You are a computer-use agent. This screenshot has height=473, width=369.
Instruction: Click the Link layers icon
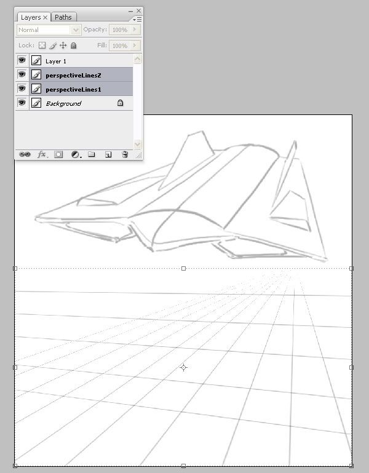(25, 154)
